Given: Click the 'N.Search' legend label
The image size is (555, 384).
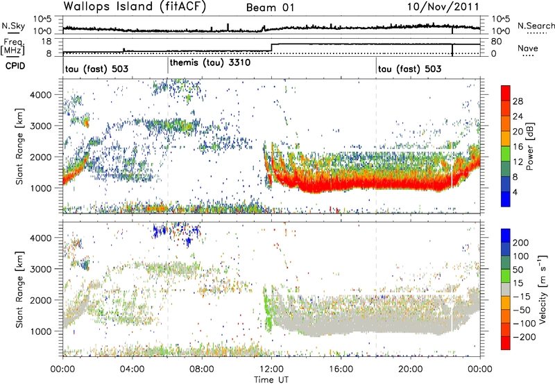Looking at the screenshot, I should pyautogui.click(x=536, y=26).
